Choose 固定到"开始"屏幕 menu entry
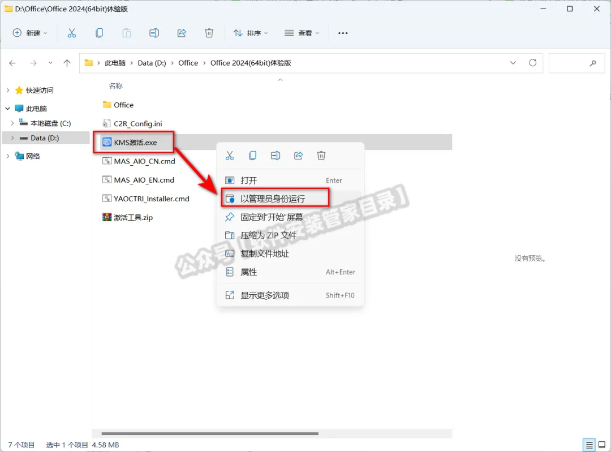 pos(290,217)
